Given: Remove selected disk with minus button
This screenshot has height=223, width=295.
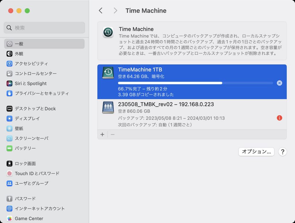Looking at the screenshot, I should 113,134.
